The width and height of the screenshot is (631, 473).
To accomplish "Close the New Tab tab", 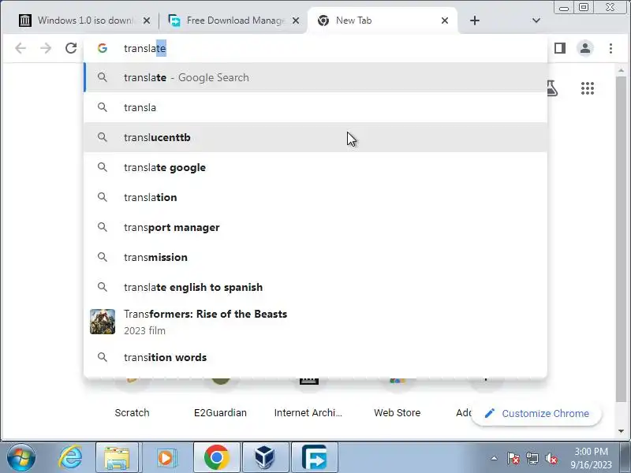I will (x=445, y=20).
